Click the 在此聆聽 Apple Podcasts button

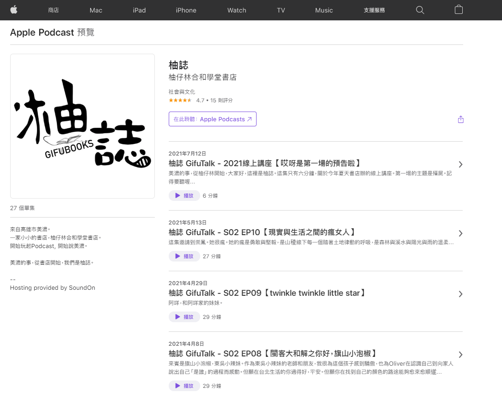pyautogui.click(x=213, y=119)
